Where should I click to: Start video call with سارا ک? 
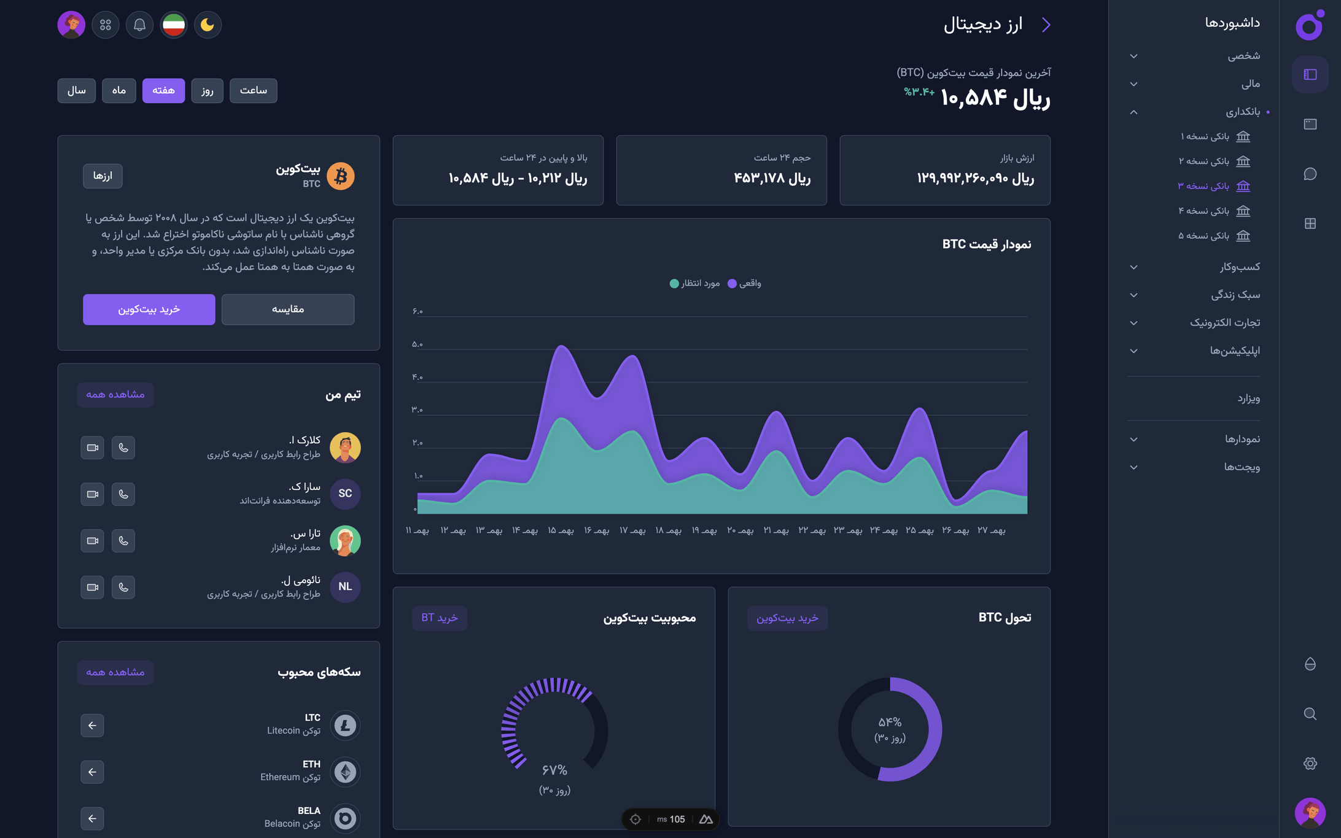(x=92, y=494)
